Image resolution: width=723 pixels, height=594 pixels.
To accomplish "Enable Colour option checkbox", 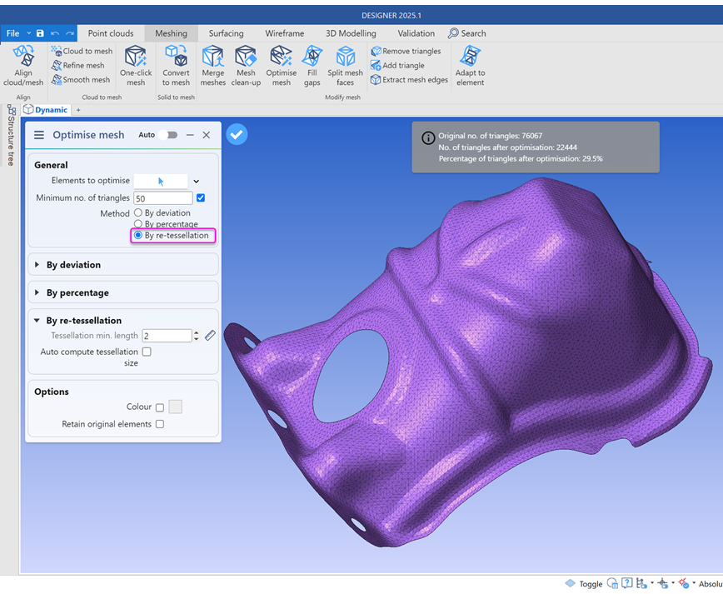I will pyautogui.click(x=160, y=407).
